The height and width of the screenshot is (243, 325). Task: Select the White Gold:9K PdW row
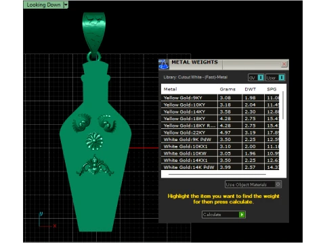click(x=220, y=140)
